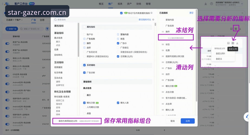The image size is (250, 135).
Task: Open the 资产 top navigation tab
Action: pos(129,4)
